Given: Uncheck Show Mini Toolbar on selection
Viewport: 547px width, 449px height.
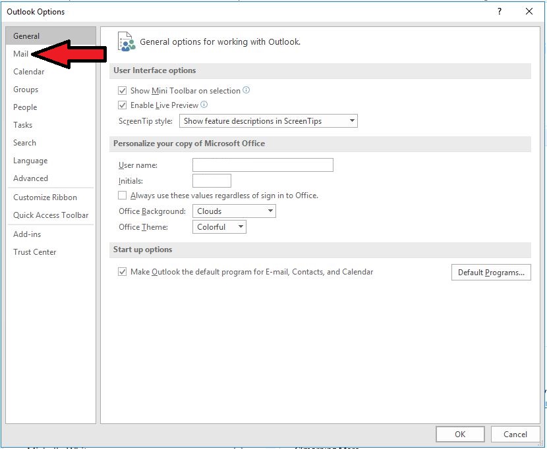Looking at the screenshot, I should [122, 91].
